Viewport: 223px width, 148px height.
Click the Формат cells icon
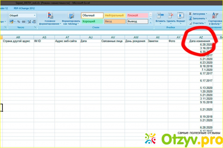tap(180, 15)
